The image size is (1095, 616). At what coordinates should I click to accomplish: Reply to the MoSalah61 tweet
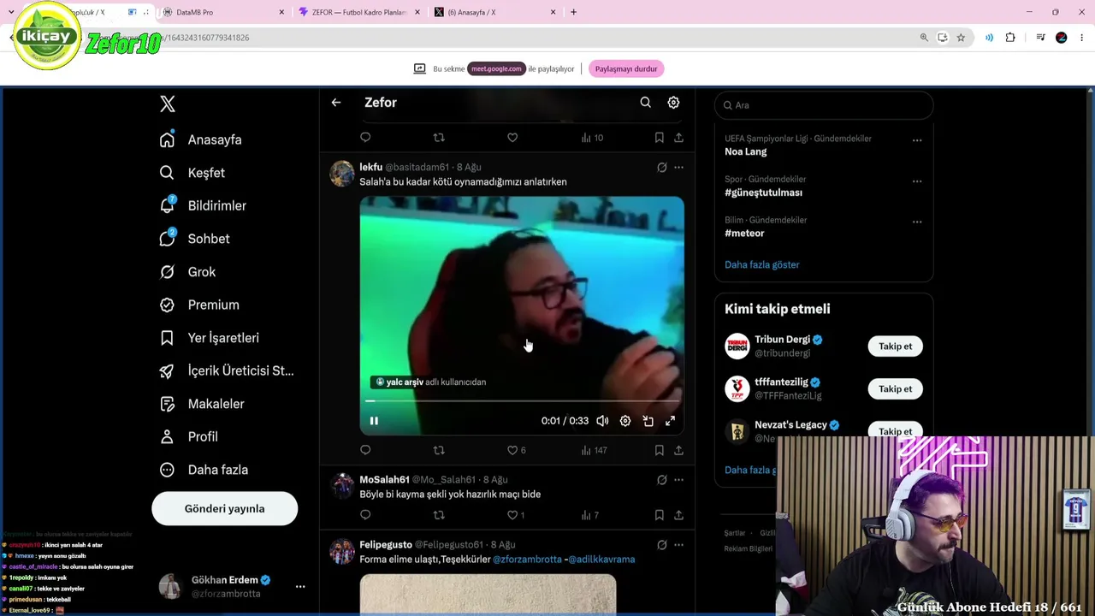(x=365, y=515)
